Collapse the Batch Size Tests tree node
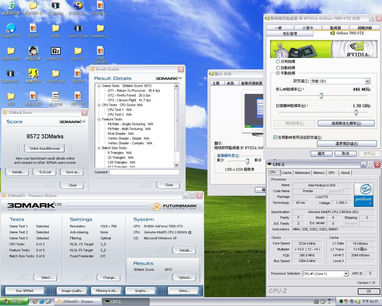Screen dimensions: 382x306 pyautogui.click(x=99, y=148)
